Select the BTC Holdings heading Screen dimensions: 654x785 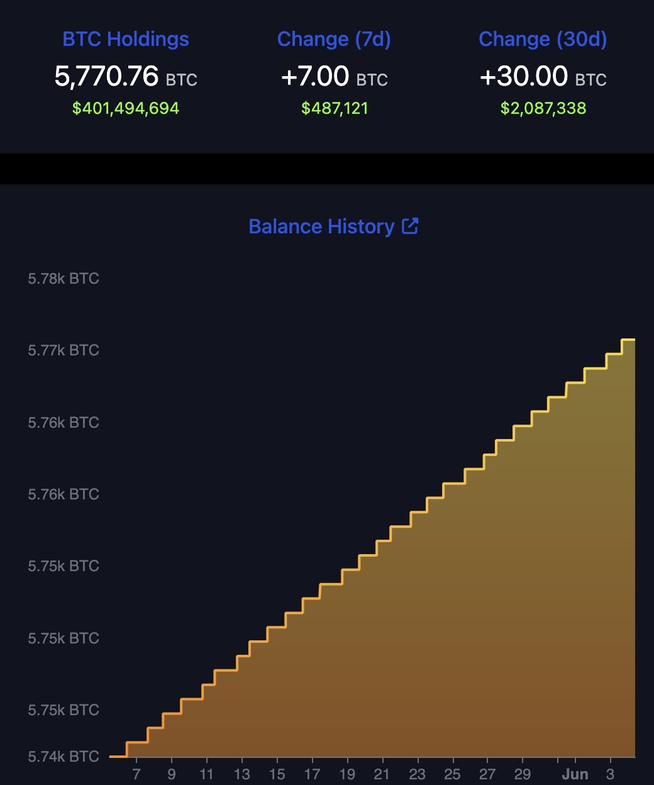tap(126, 39)
